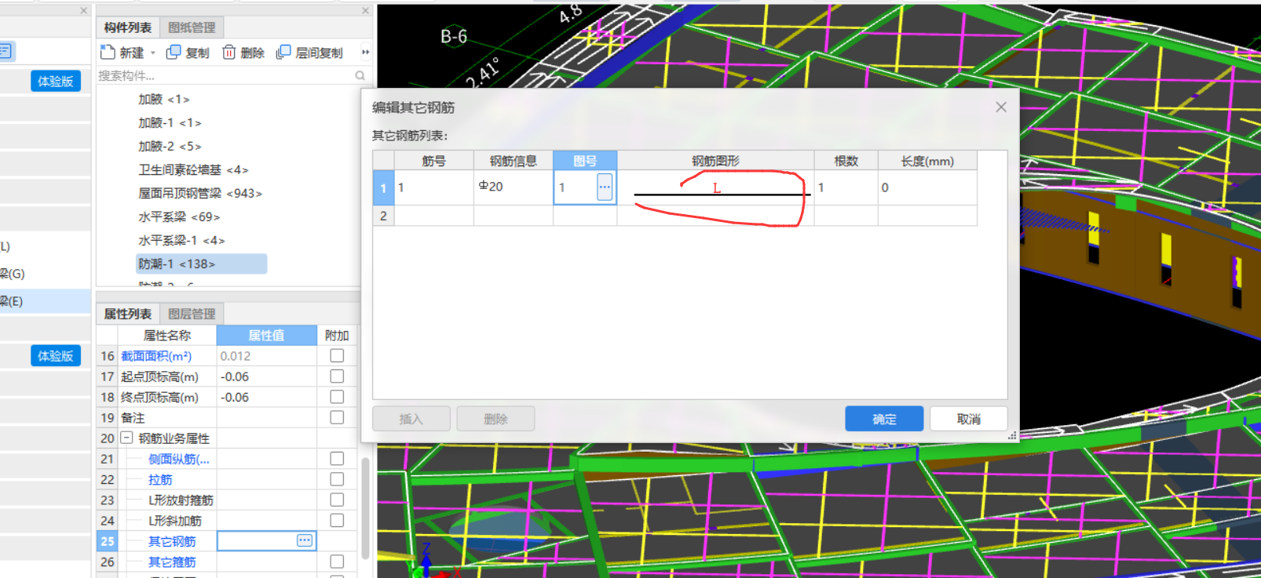
Task: Tick the checkbox for L形放射箍筋 row
Action: [337, 500]
